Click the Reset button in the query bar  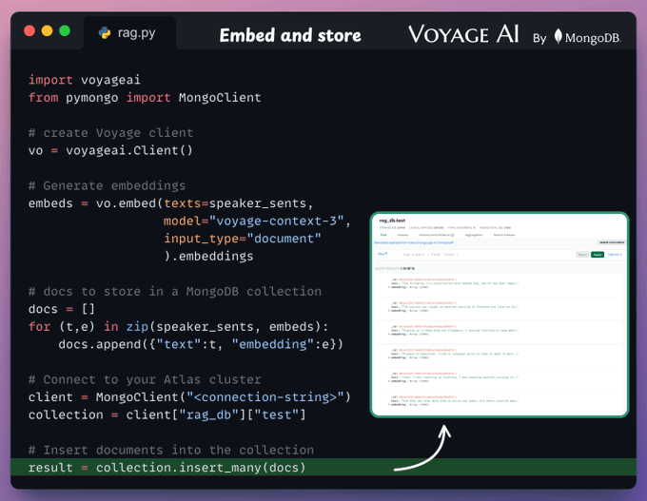[x=582, y=255]
